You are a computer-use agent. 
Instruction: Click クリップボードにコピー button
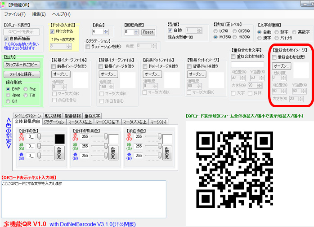click(22, 65)
